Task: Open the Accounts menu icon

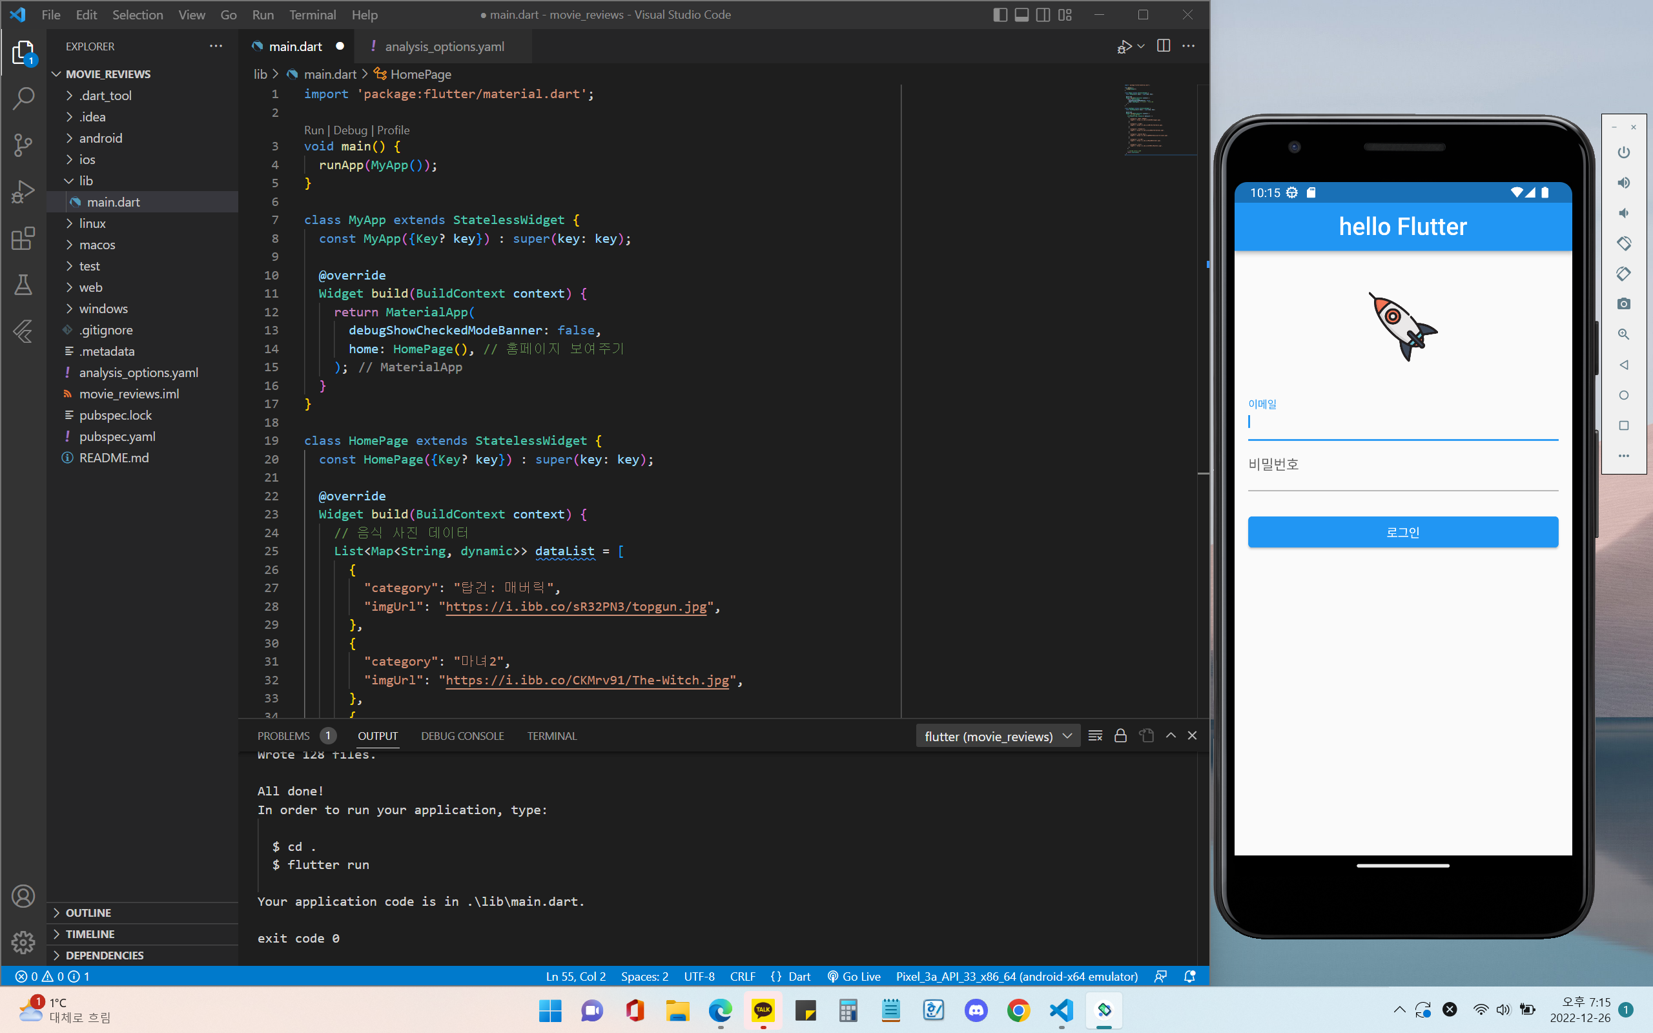Action: [x=23, y=895]
